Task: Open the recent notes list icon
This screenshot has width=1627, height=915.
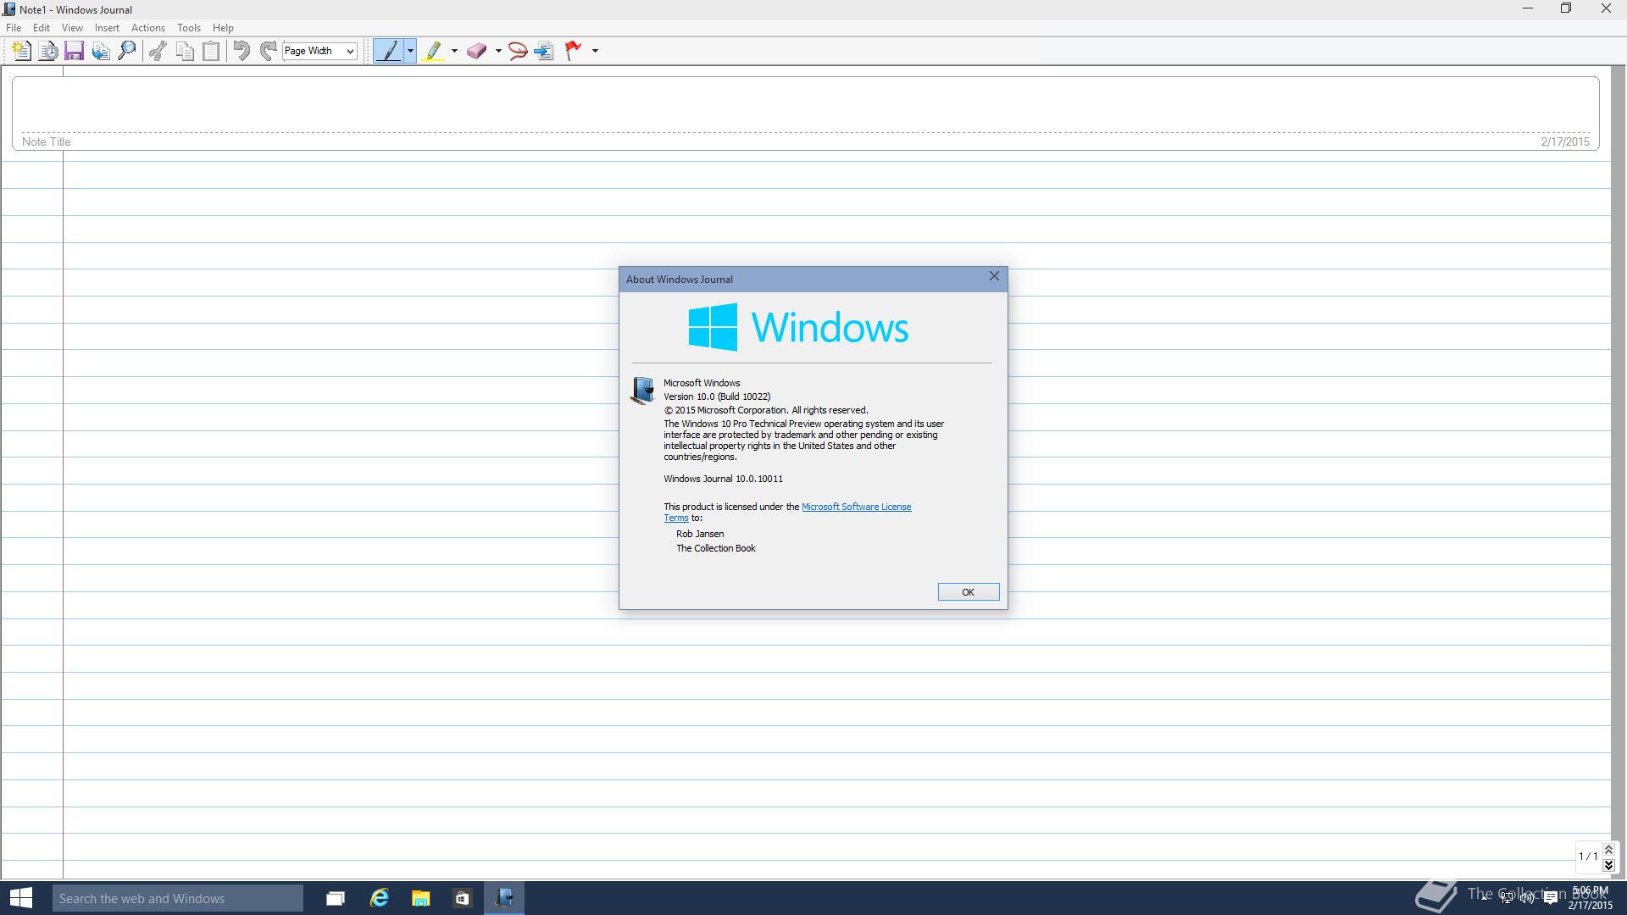Action: 48,51
